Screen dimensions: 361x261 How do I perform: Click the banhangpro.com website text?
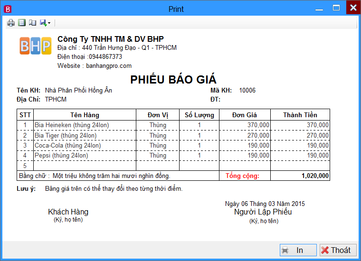tap(109, 66)
